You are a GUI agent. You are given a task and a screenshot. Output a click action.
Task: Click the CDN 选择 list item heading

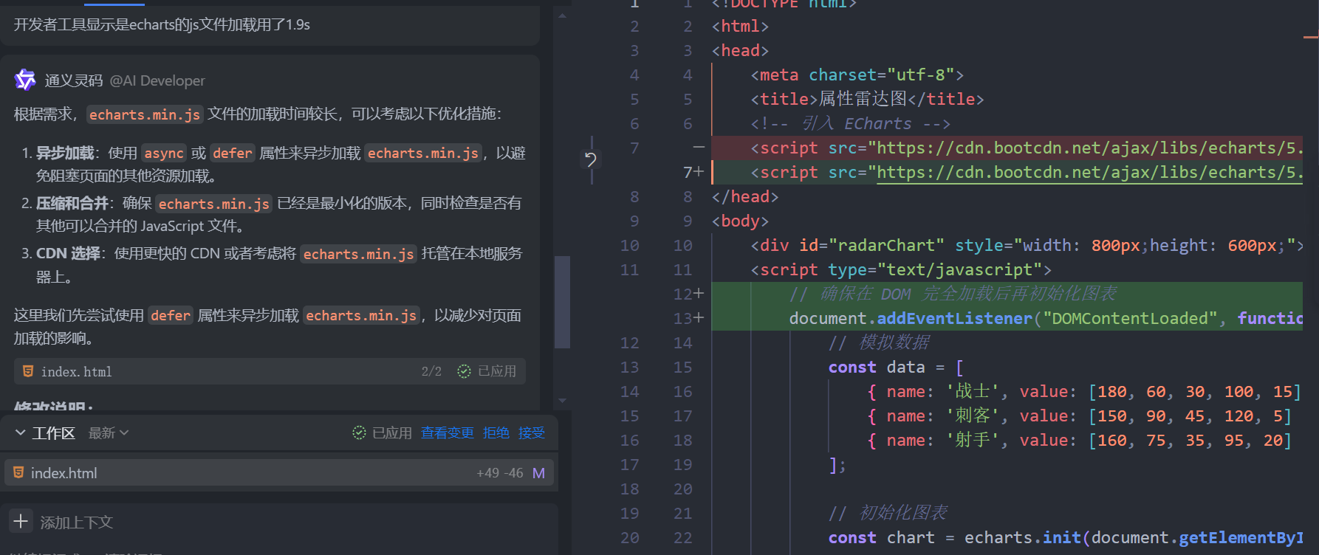click(x=68, y=253)
